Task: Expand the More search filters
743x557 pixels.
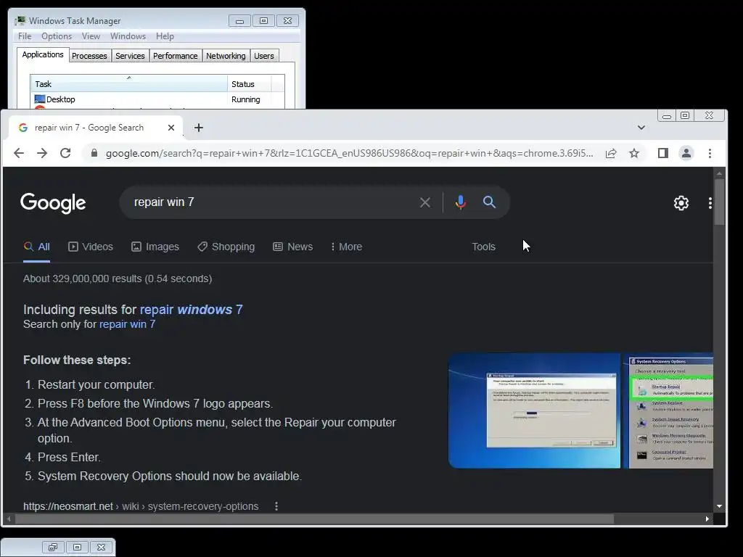Action: pyautogui.click(x=346, y=247)
